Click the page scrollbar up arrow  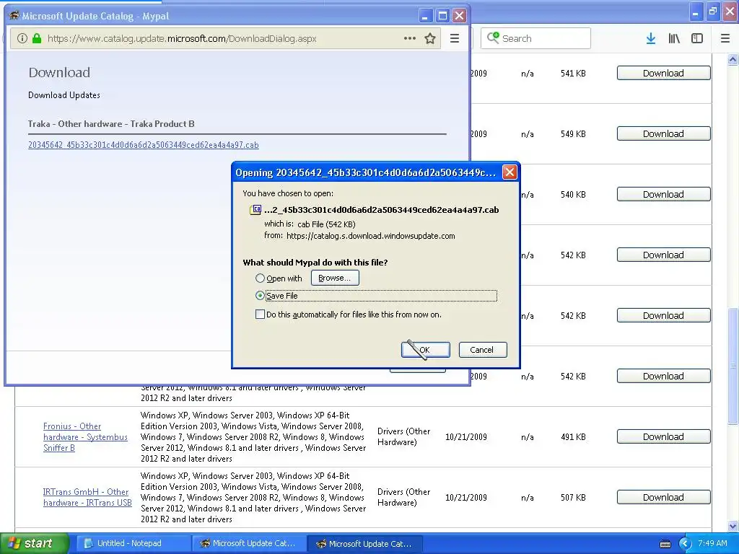(733, 60)
